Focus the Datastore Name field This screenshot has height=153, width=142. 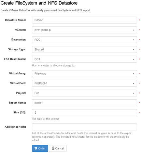click(84, 20)
